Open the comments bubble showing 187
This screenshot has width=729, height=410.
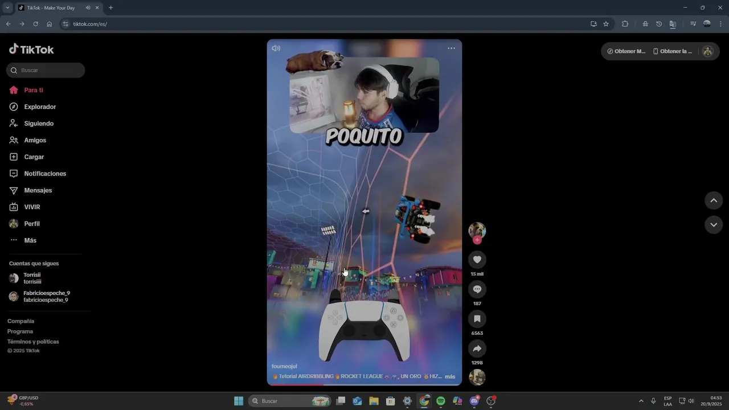coord(477,289)
